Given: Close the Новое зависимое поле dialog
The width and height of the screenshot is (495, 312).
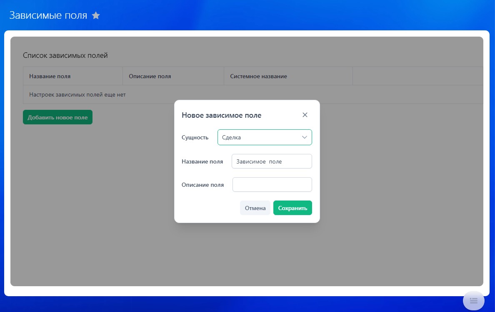Looking at the screenshot, I should click(305, 115).
